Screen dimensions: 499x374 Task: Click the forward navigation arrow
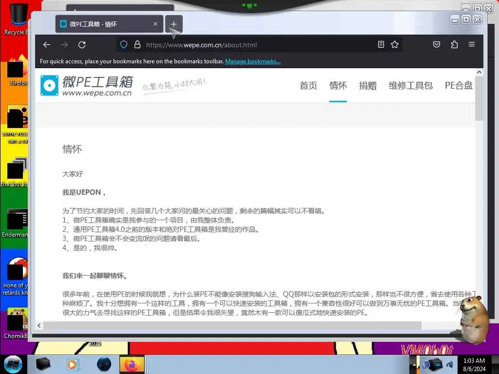pyautogui.click(x=64, y=45)
